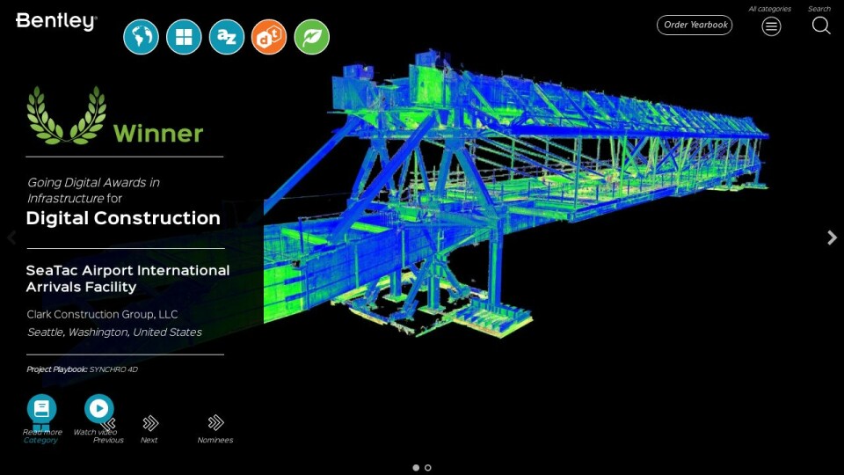Select the first carousel dot indicator

point(416,468)
